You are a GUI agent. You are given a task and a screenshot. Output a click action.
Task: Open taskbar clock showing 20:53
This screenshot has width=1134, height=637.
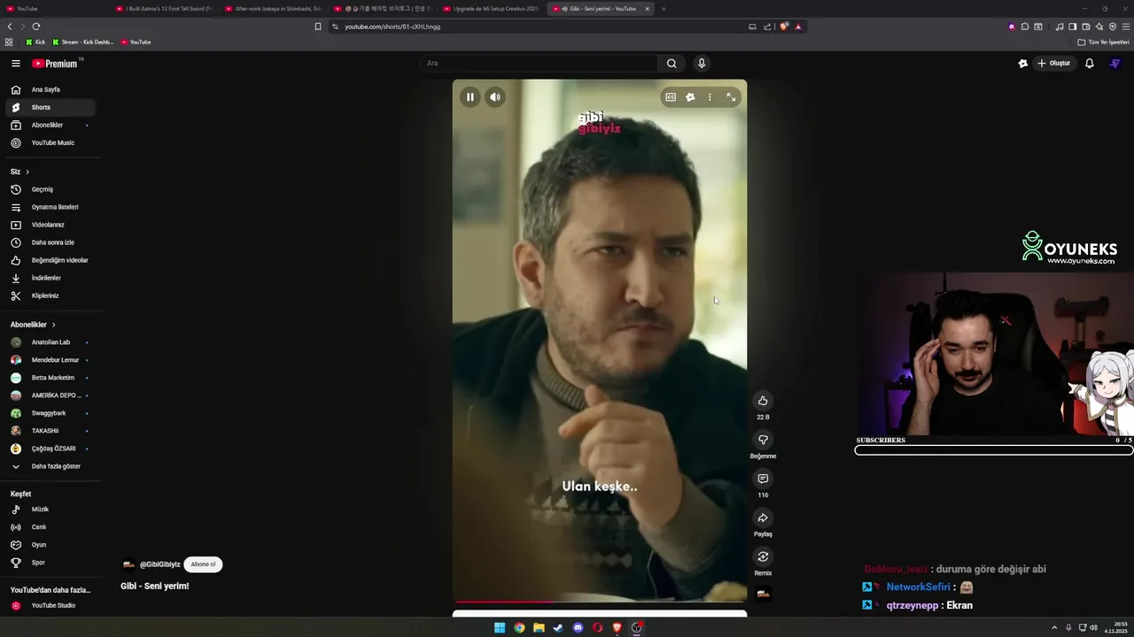1115,628
